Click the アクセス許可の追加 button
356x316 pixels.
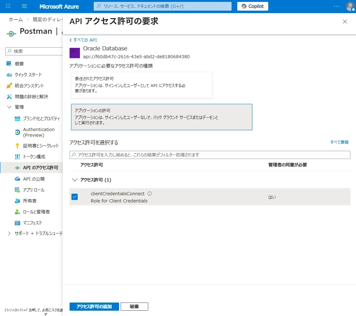coord(94,307)
